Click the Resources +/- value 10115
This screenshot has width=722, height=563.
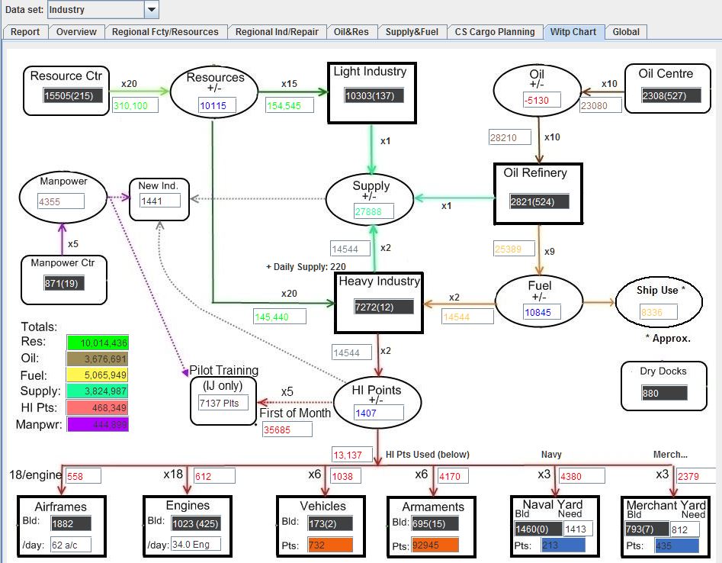tap(217, 105)
